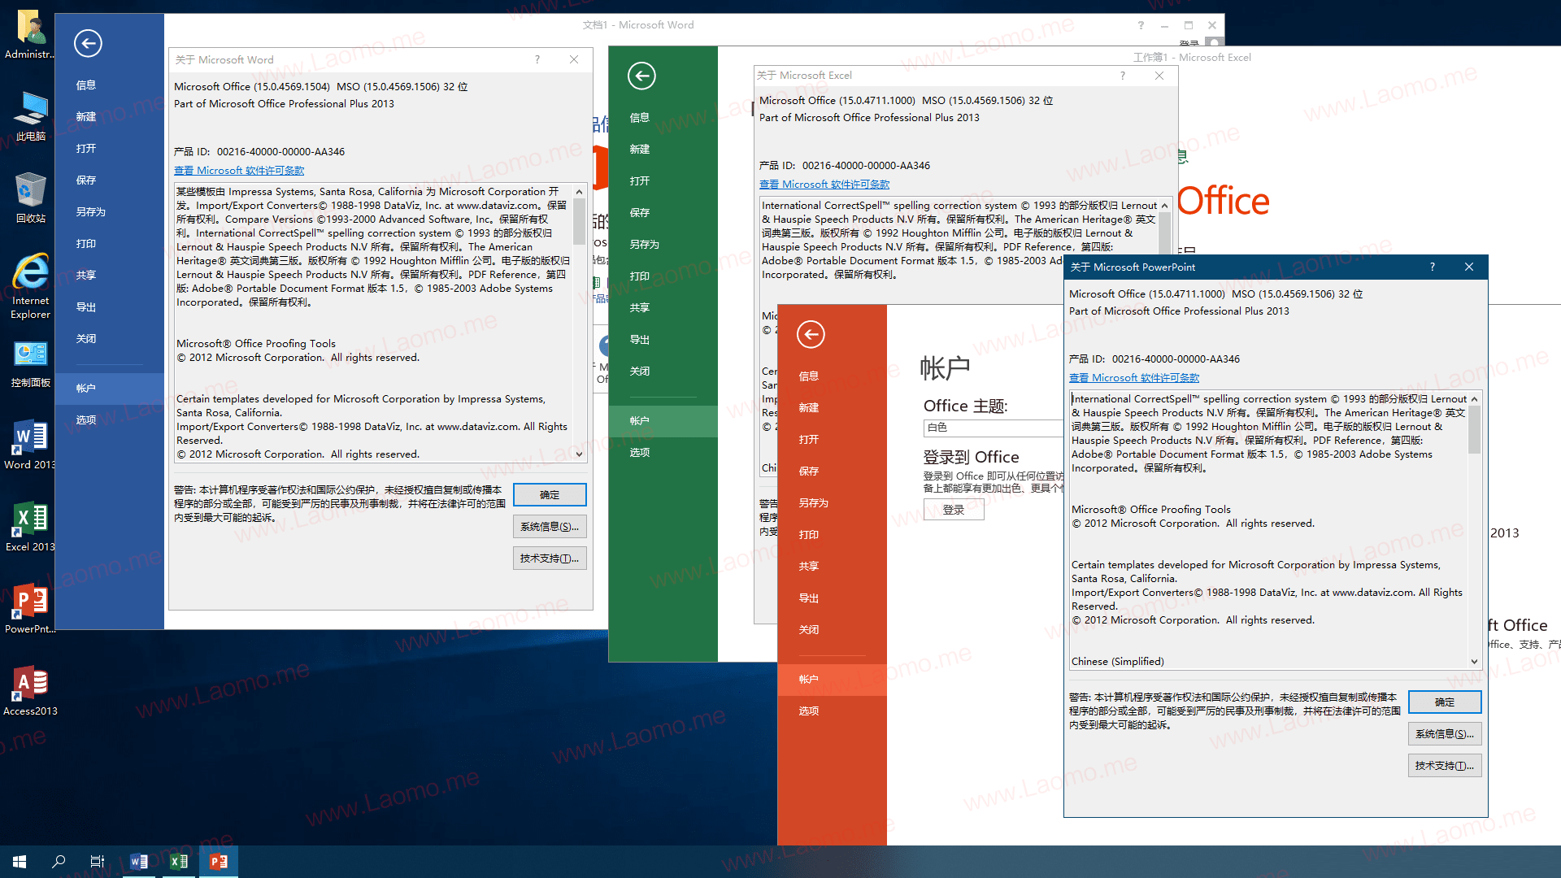Switch to PowerPoint via taskbar icon

[219, 862]
